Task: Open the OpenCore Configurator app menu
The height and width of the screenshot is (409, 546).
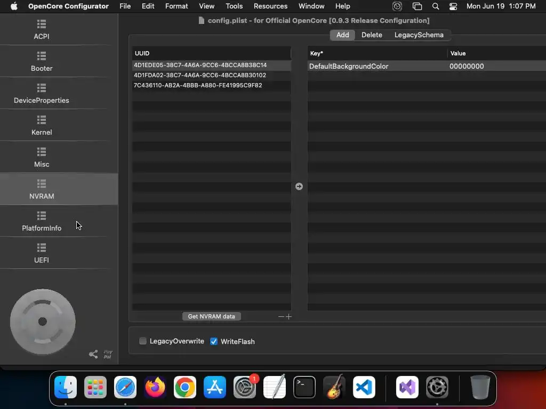Action: click(x=68, y=6)
